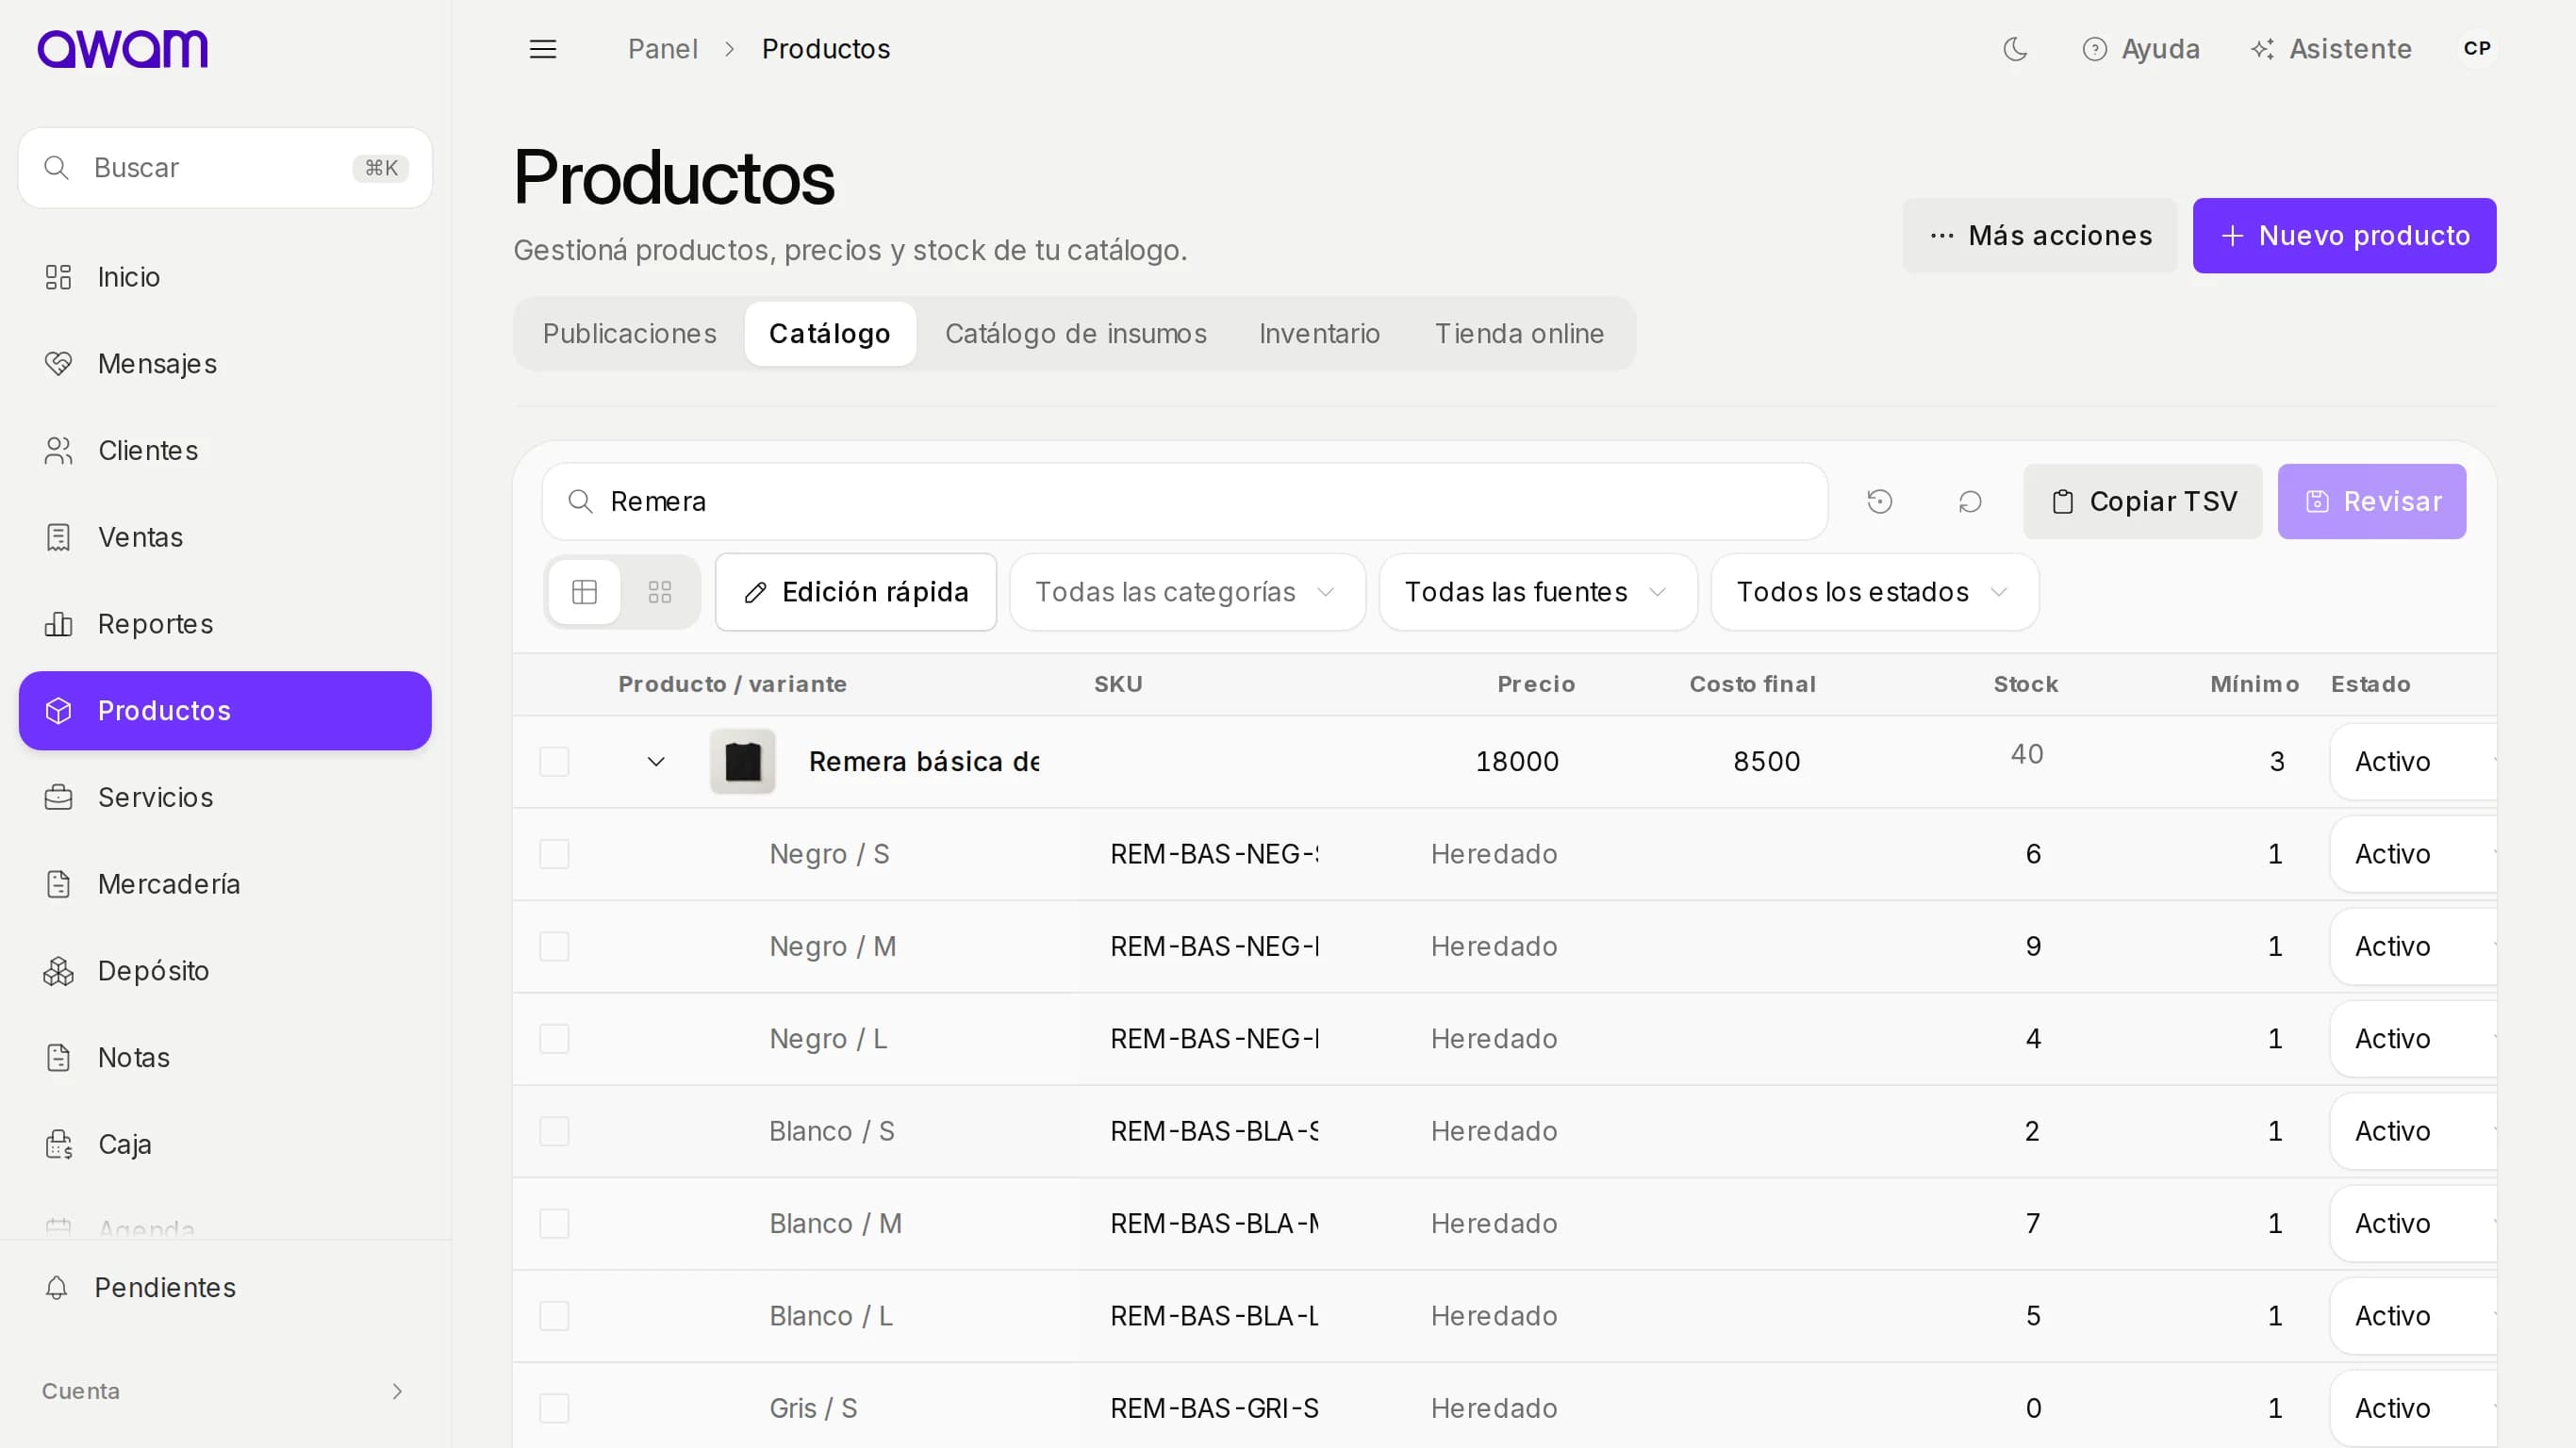Open Todos los estados dropdown
2576x1448 pixels.
[x=1874, y=592]
